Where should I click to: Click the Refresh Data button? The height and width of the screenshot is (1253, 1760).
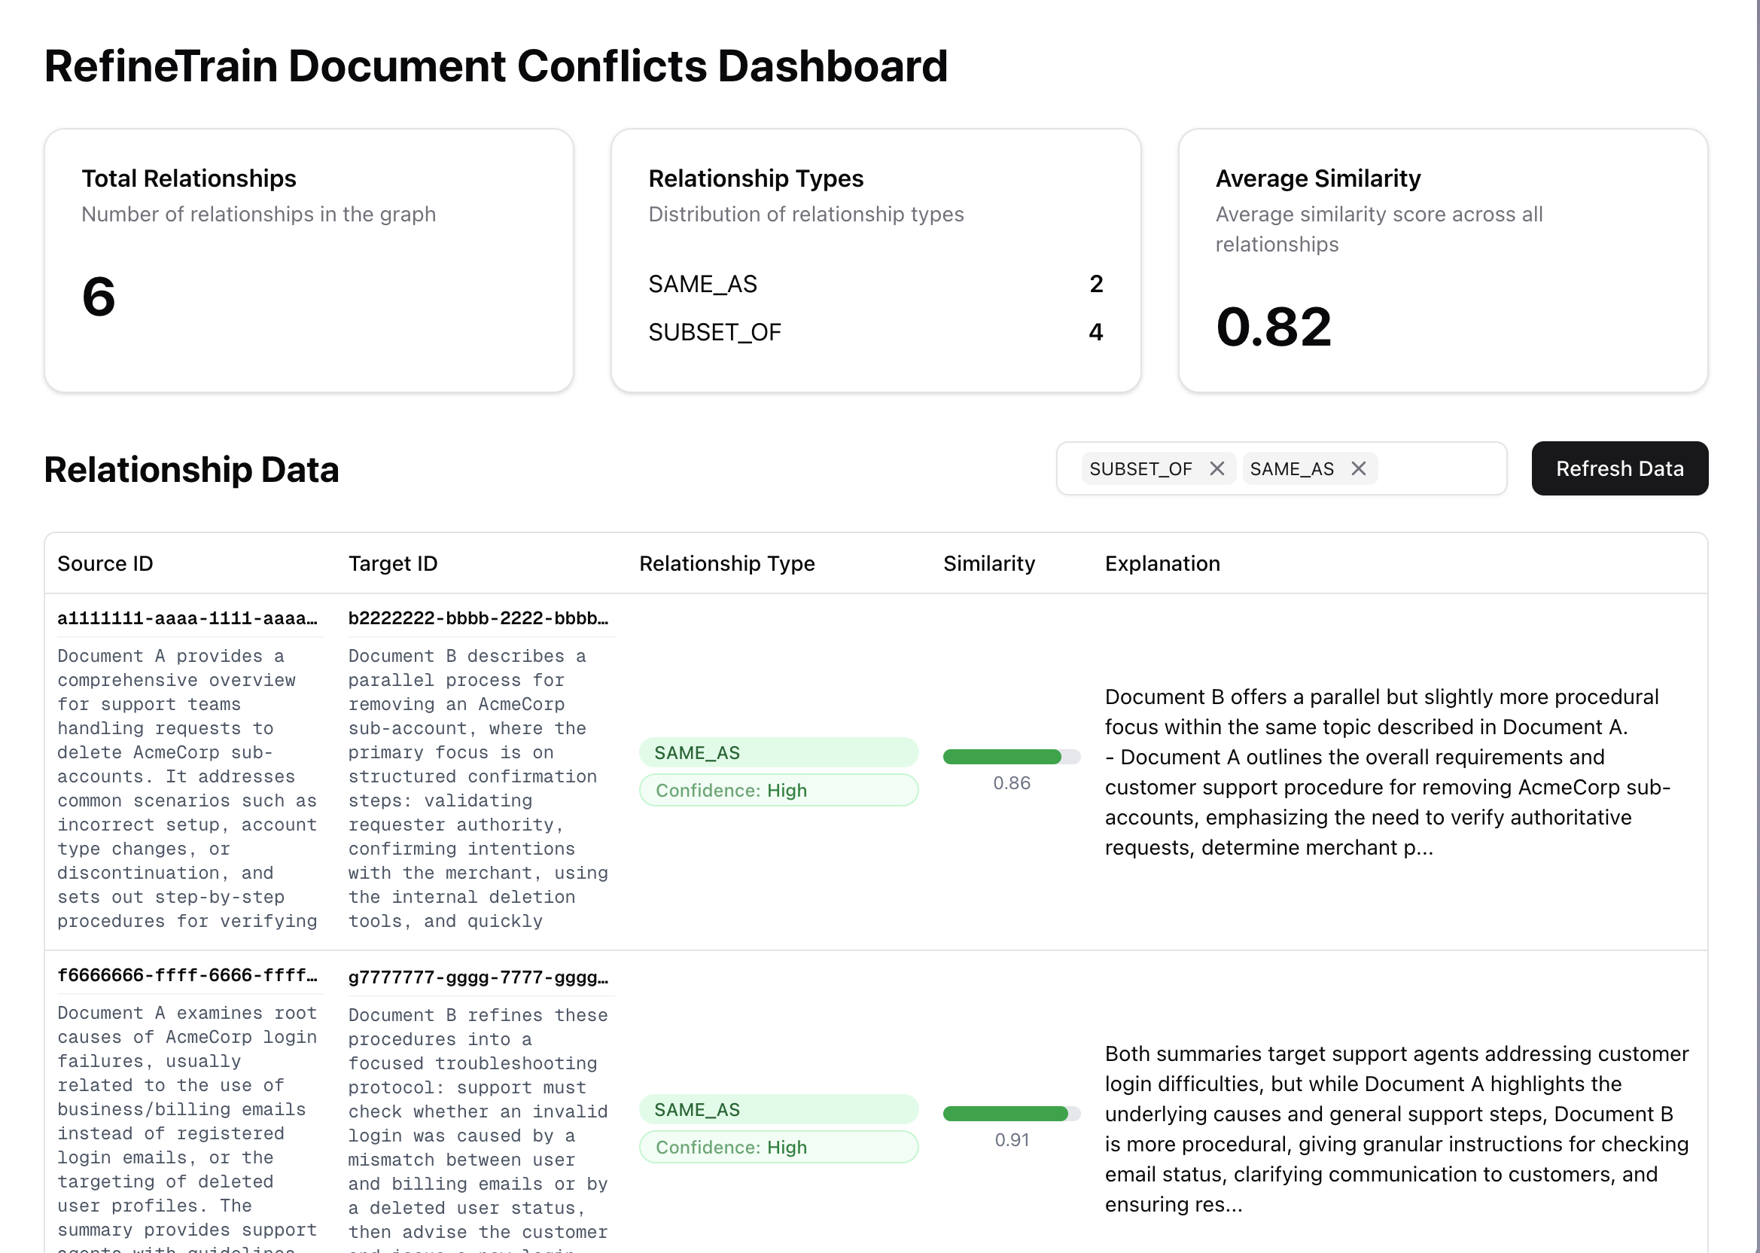(1619, 468)
